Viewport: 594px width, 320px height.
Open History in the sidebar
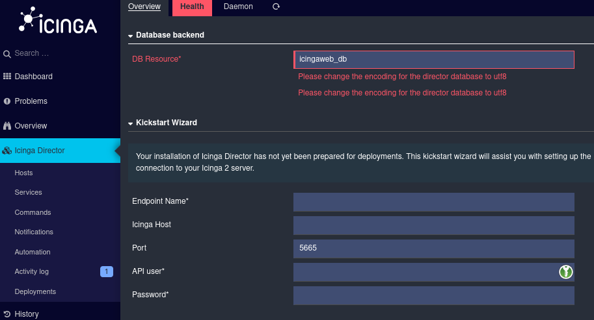coord(61,314)
